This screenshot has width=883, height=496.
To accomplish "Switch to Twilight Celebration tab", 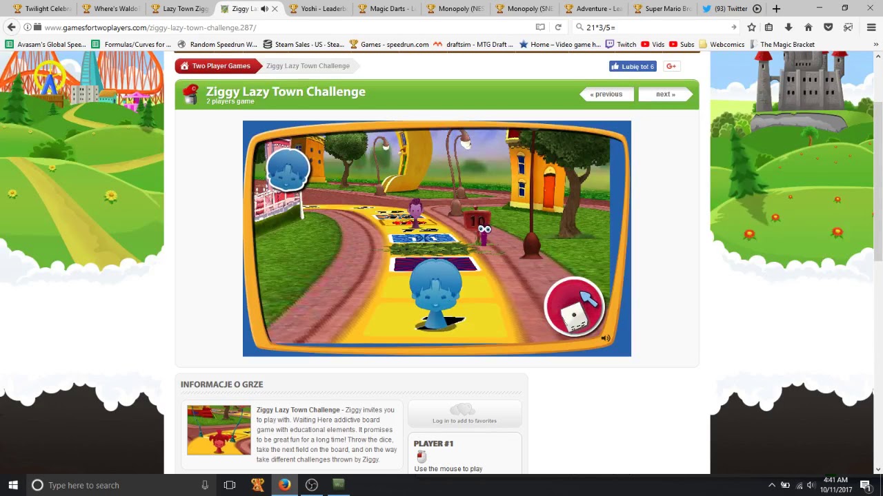I will [x=41, y=9].
